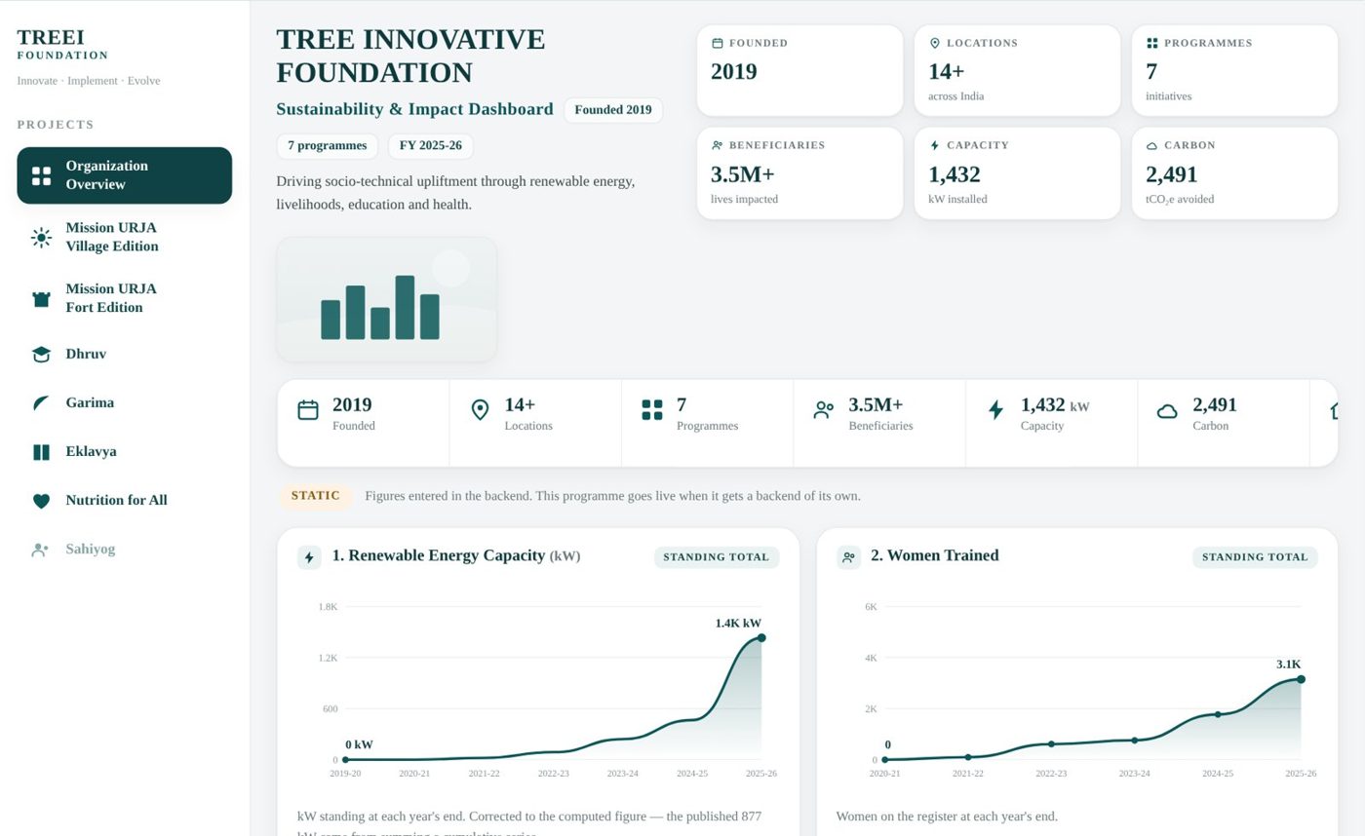Click the grid icon in PROGRAMMES card

[x=1151, y=43]
